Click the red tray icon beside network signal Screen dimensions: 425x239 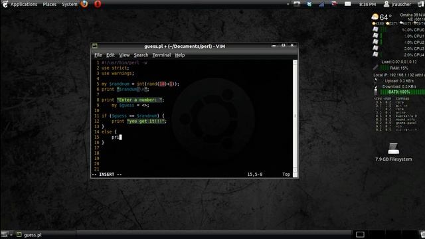coord(335,4)
